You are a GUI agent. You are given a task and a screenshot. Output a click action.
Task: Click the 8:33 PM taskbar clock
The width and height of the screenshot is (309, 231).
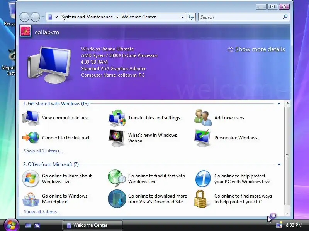tap(294, 225)
